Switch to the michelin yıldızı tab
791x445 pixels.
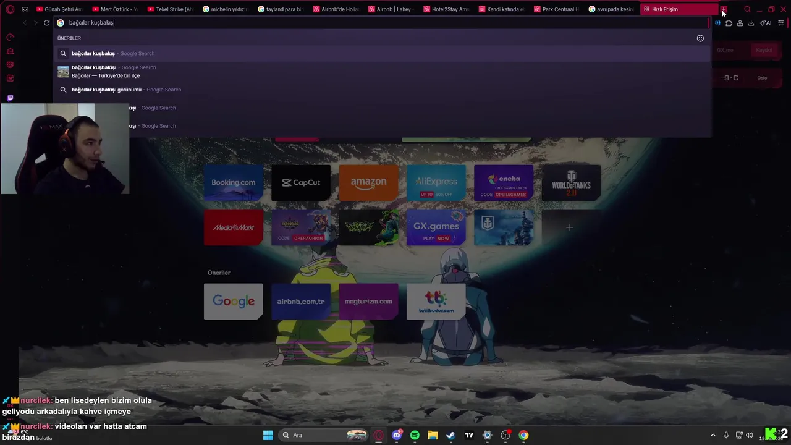pos(226,9)
